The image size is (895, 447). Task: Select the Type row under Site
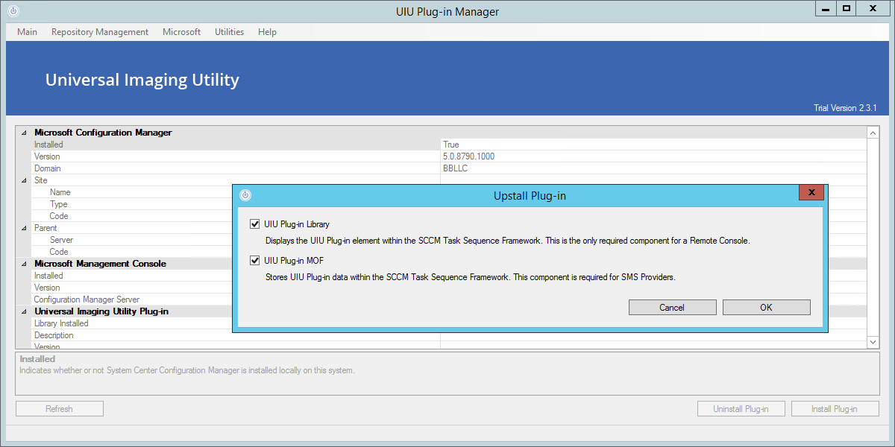tap(132, 204)
